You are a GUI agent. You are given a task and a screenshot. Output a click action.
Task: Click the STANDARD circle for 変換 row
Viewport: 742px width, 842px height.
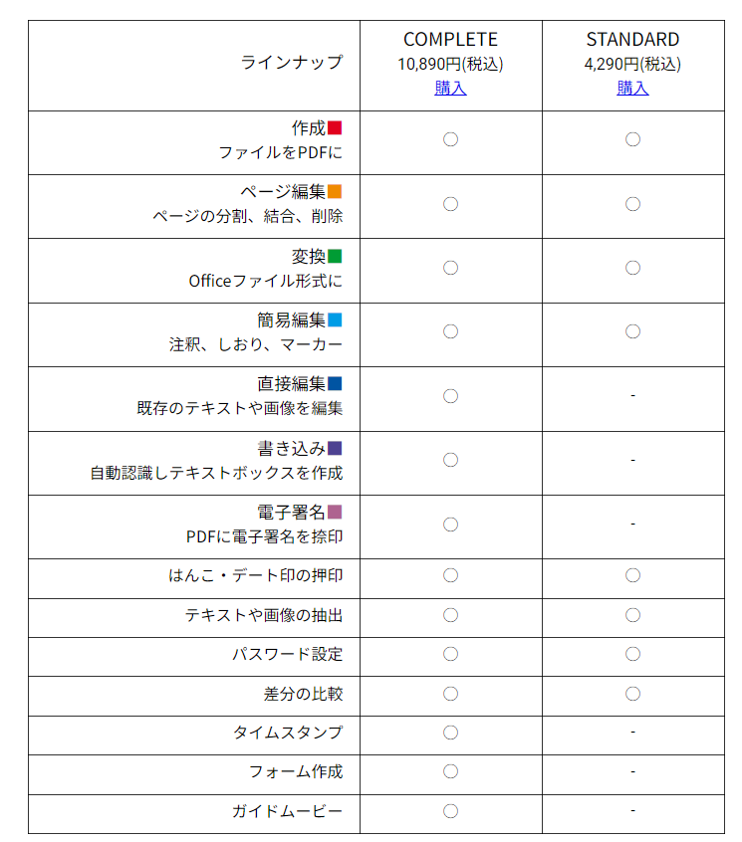pos(632,268)
